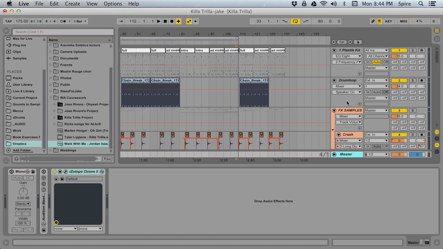This screenshot has height=249, width=443.
Task: Toggle the Mixer section M button
Action: pos(437,145)
